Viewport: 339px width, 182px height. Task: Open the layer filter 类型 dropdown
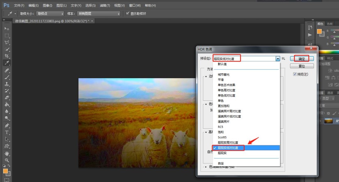[x=327, y=98]
